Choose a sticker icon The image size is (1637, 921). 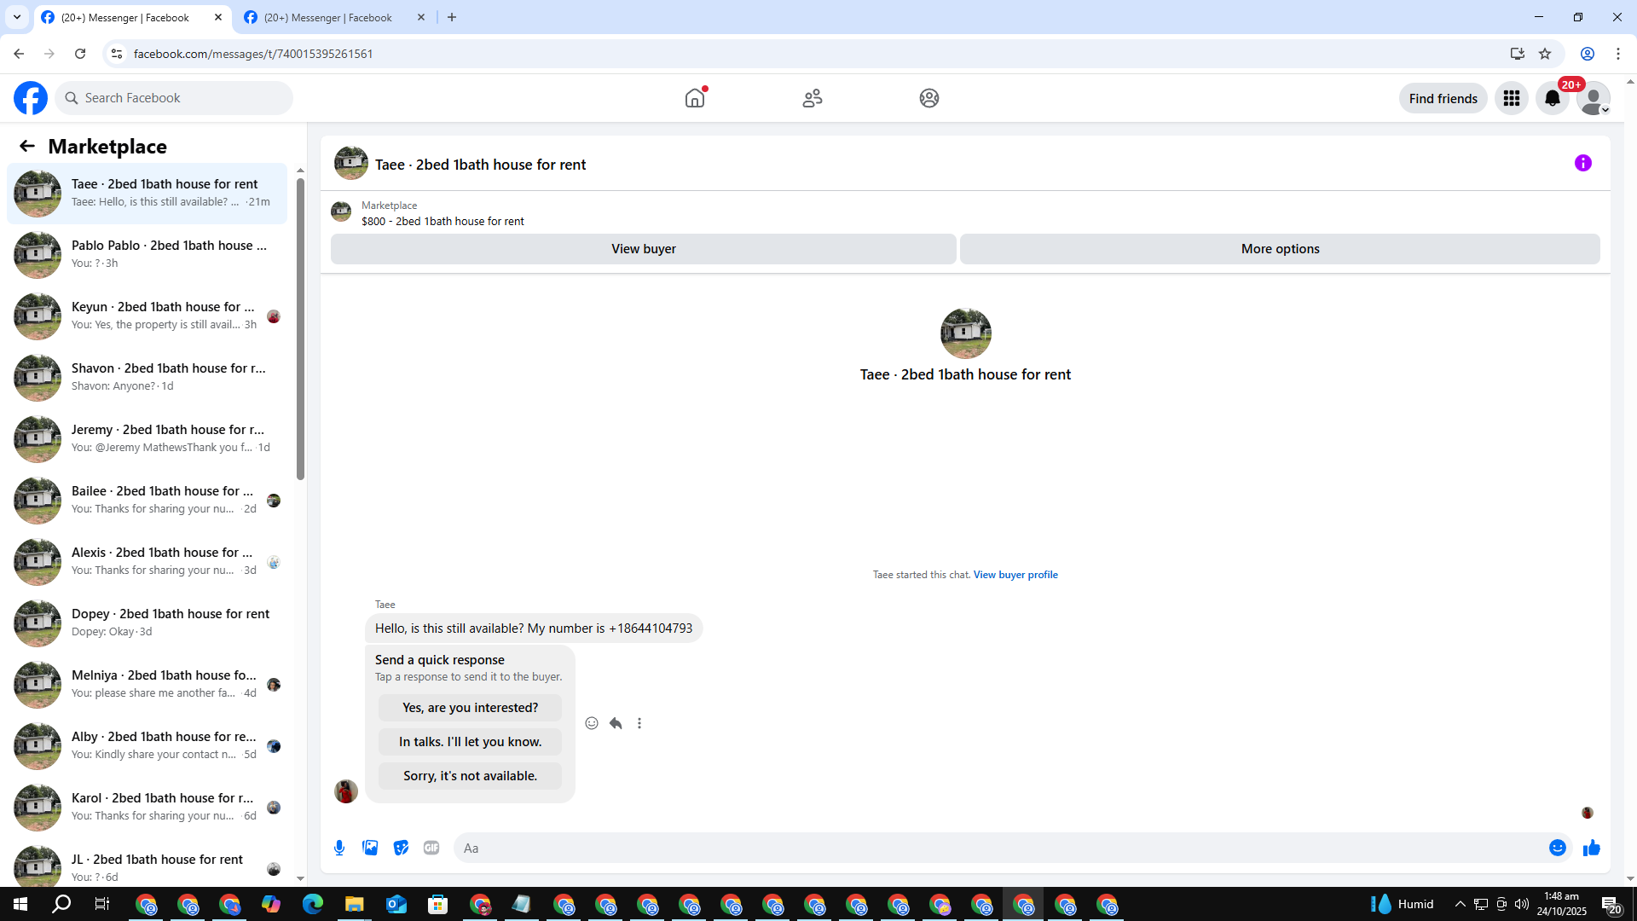[x=401, y=848]
